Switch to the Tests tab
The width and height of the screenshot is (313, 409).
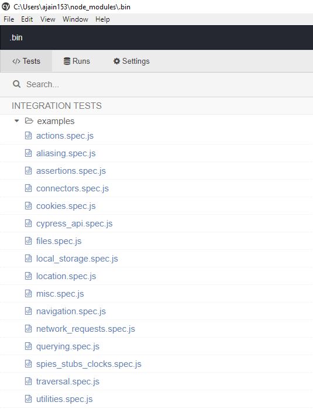(26, 61)
